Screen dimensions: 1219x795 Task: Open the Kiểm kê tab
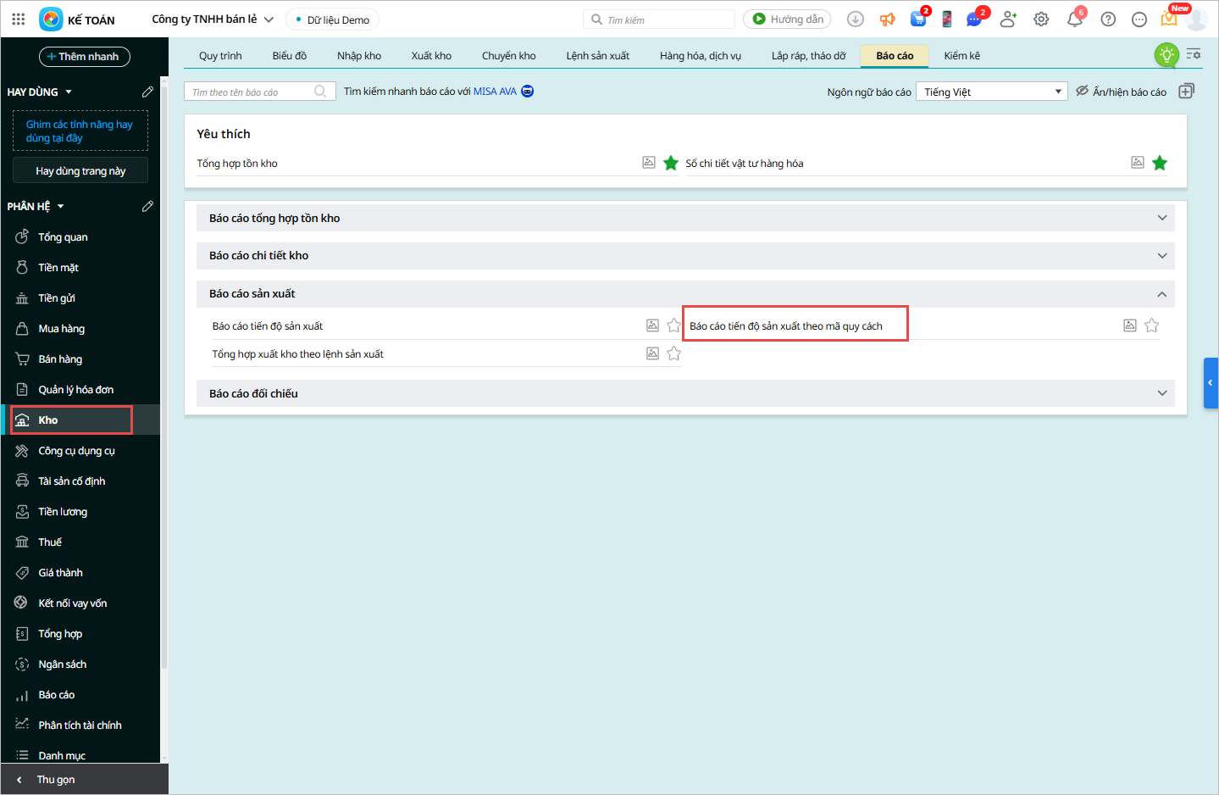pyautogui.click(x=961, y=56)
